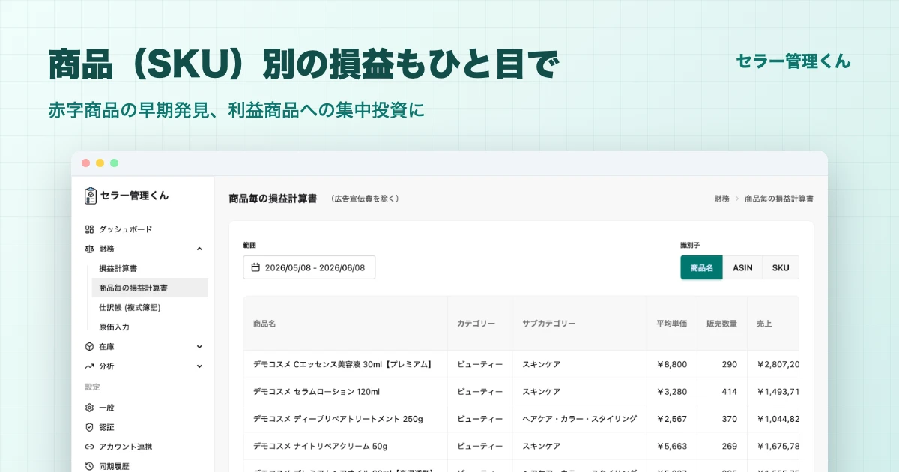Click the 財務 scales icon
Image resolution: width=899 pixels, height=472 pixels.
[89, 249]
